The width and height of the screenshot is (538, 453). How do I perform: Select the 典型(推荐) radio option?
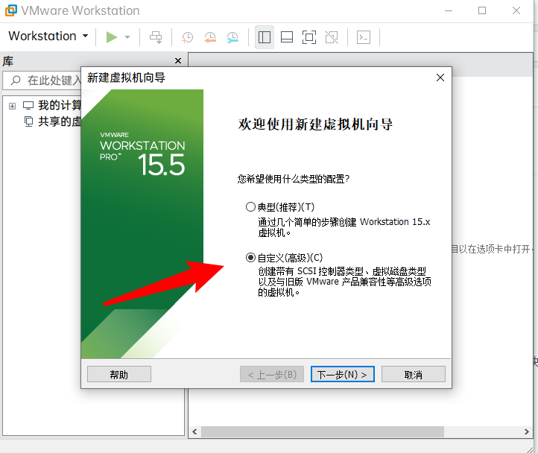pyautogui.click(x=250, y=207)
